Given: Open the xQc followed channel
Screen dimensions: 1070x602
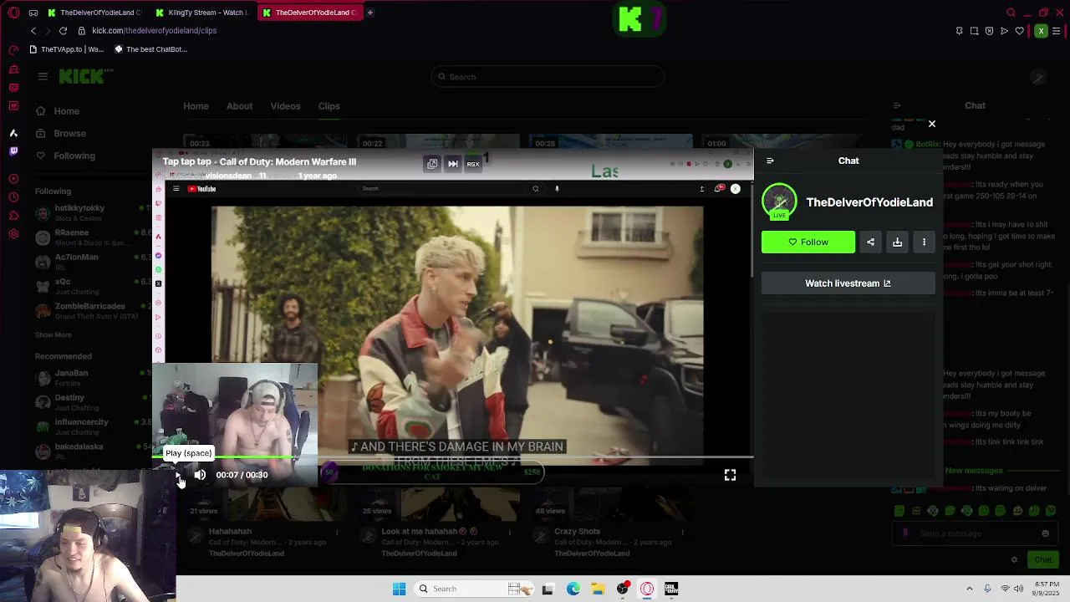Looking at the screenshot, I should coord(92,286).
